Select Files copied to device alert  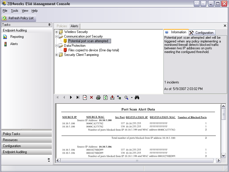click(x=94, y=50)
